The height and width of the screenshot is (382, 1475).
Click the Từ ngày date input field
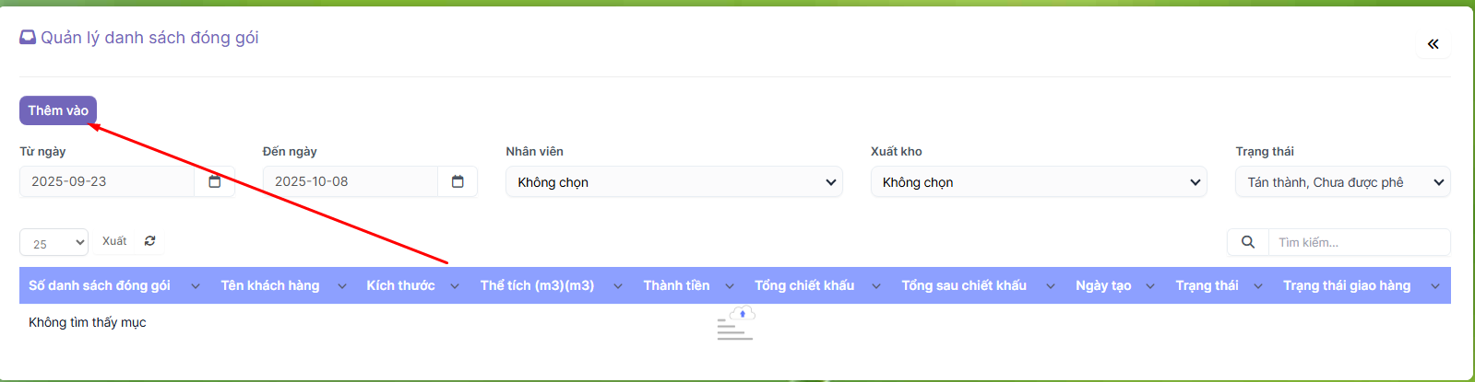(106, 181)
